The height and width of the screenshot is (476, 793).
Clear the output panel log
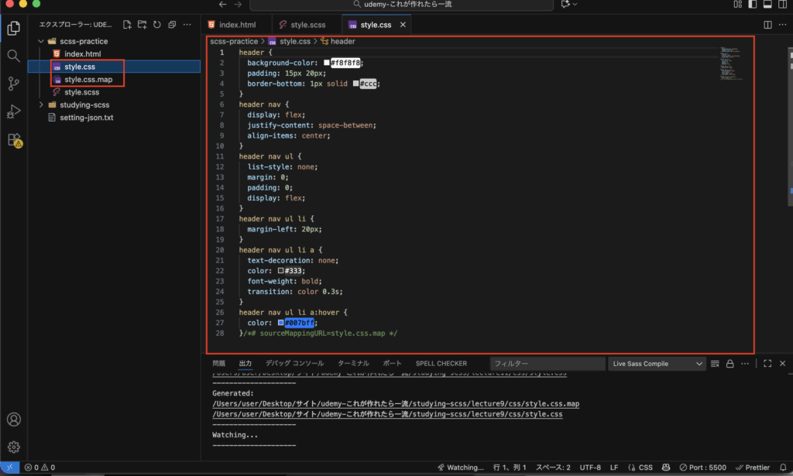point(716,364)
